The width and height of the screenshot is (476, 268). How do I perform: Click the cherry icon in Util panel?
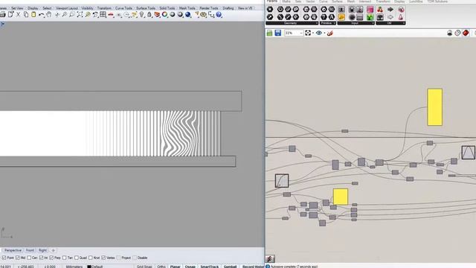click(x=380, y=10)
